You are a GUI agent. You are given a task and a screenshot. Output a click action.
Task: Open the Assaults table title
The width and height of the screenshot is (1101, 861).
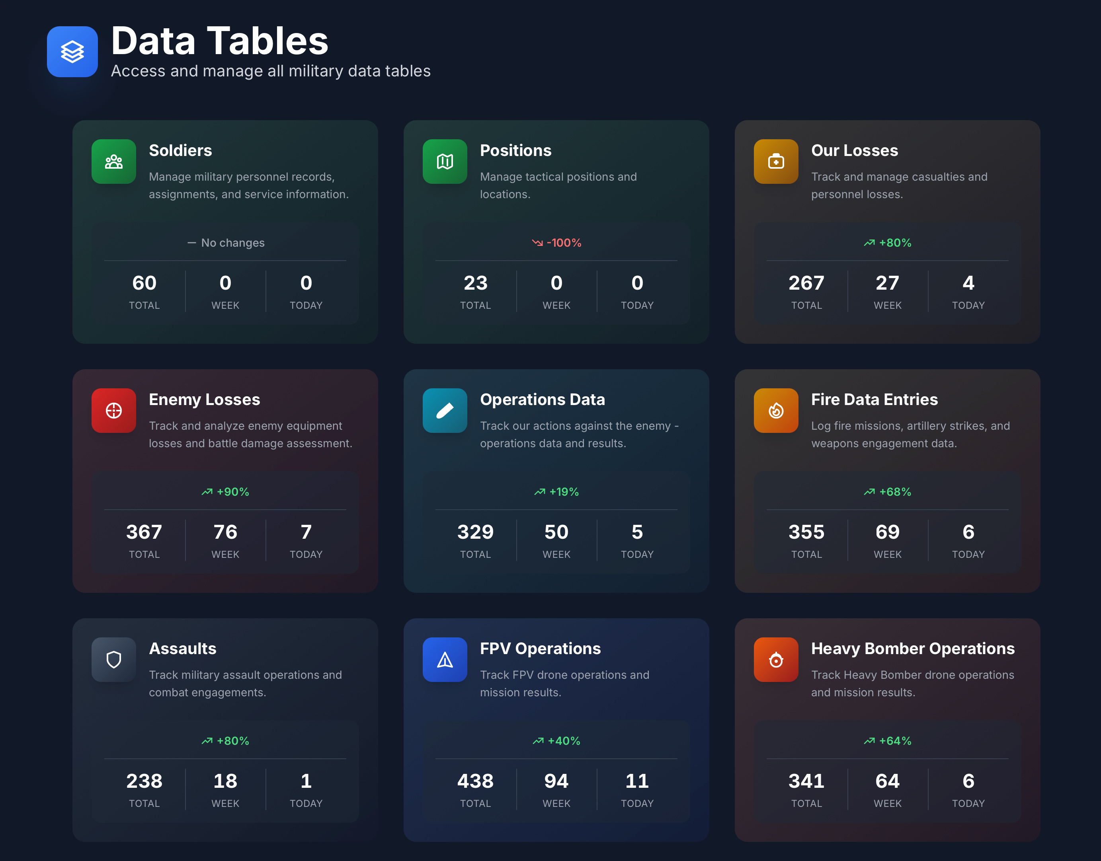pos(183,648)
